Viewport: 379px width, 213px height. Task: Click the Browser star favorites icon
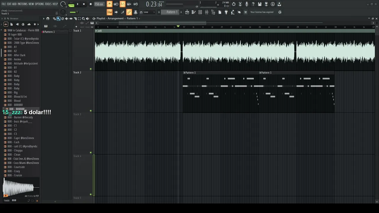(35, 24)
